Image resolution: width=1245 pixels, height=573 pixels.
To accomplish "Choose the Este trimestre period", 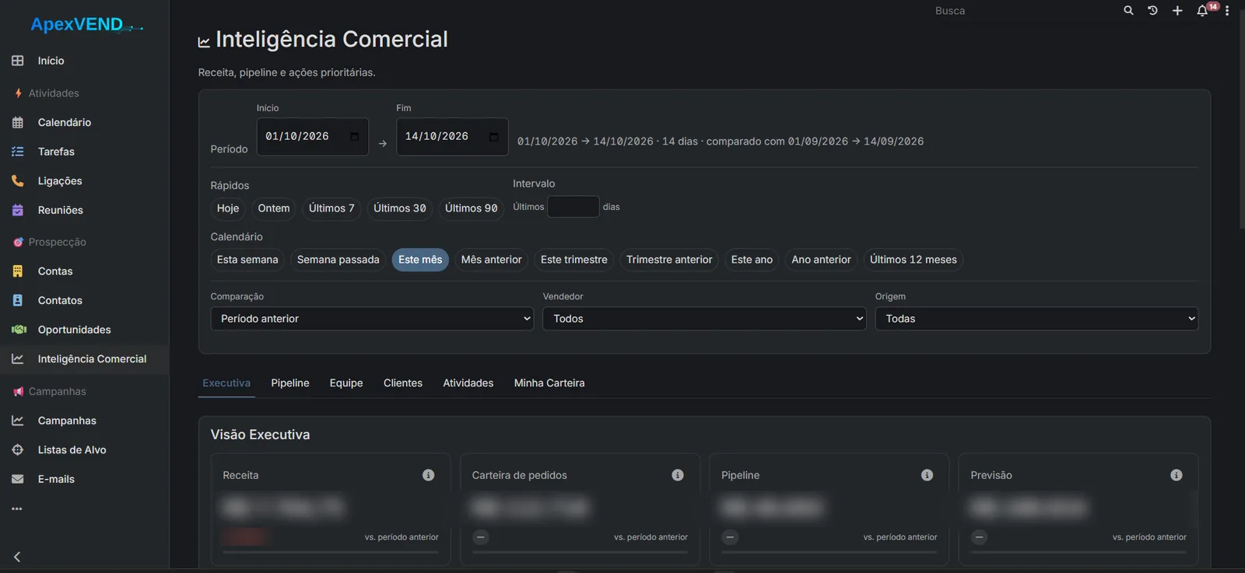I will tap(574, 260).
